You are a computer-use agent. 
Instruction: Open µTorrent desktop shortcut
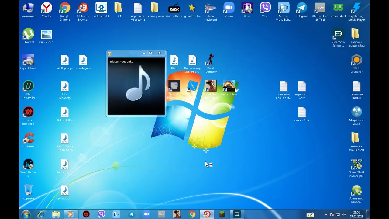28,36
